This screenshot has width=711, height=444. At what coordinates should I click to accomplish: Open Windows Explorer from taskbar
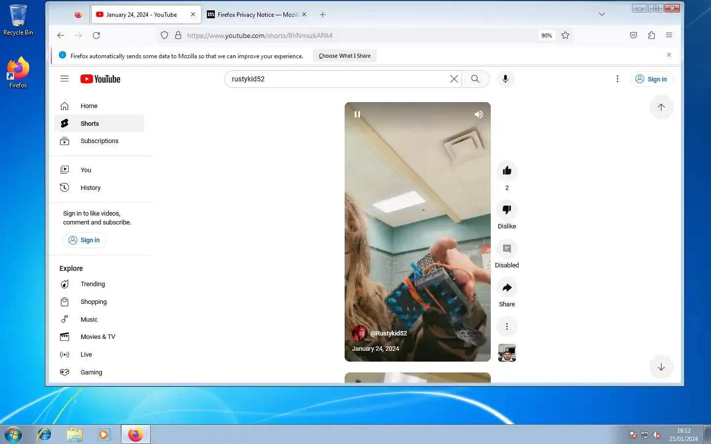pos(75,435)
